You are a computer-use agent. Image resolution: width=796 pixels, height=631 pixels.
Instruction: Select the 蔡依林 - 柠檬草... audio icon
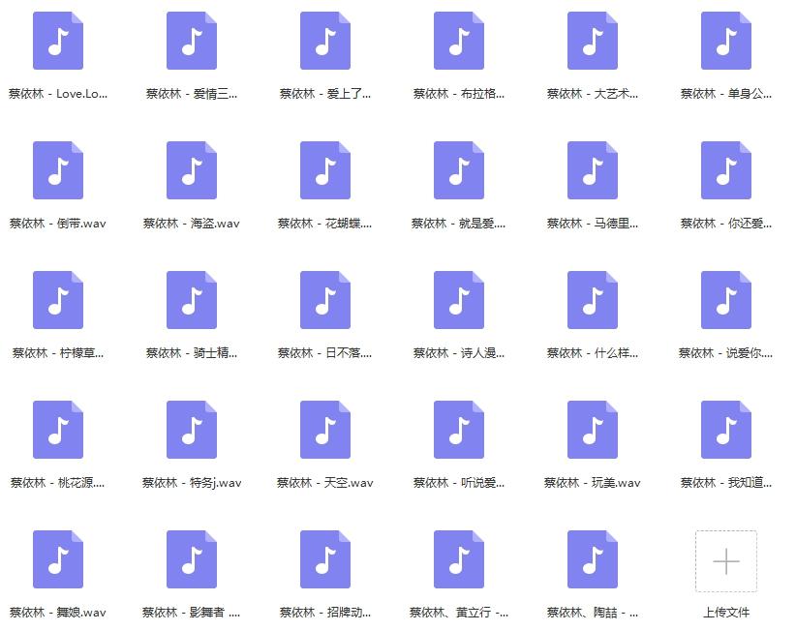[58, 300]
